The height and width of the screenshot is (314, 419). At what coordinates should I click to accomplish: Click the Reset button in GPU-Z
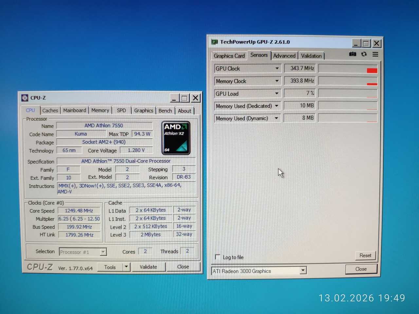(x=365, y=255)
